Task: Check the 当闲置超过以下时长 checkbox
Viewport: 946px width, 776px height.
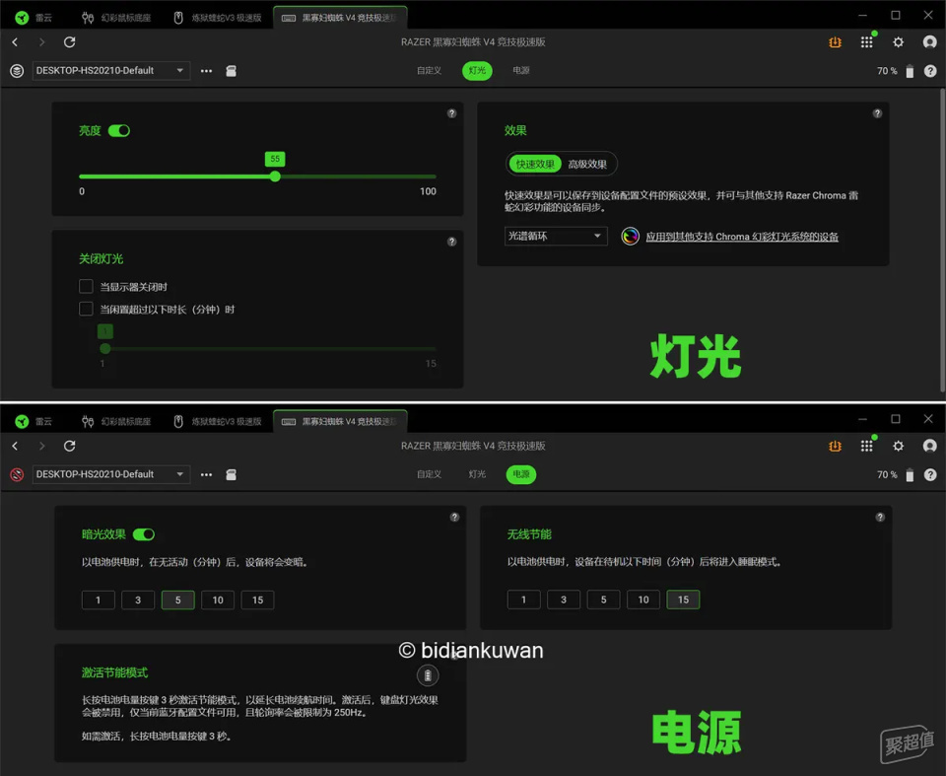Action: (x=87, y=310)
